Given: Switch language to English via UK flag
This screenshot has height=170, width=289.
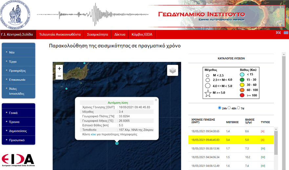Looking at the screenshot, I should tap(278, 32).
